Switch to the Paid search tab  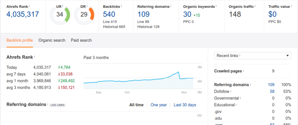(x=81, y=40)
